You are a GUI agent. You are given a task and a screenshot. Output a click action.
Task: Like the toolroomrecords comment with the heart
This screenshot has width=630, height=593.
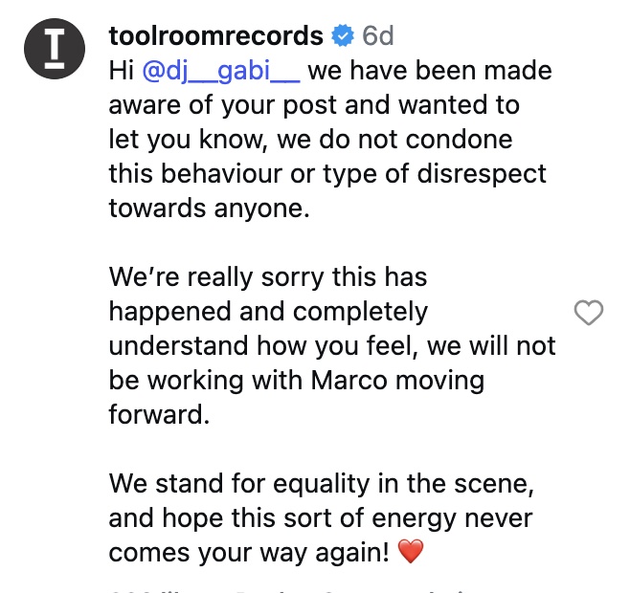(588, 312)
